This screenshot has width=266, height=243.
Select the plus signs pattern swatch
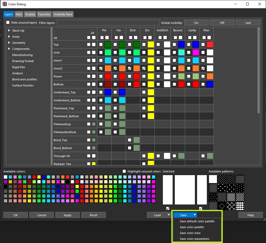click(x=231, y=188)
